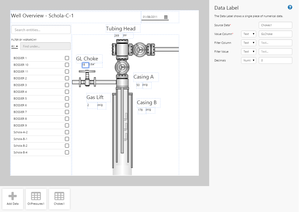Click the Search entities input box
Viewport: 299px width, 212px height.
tap(41, 30)
